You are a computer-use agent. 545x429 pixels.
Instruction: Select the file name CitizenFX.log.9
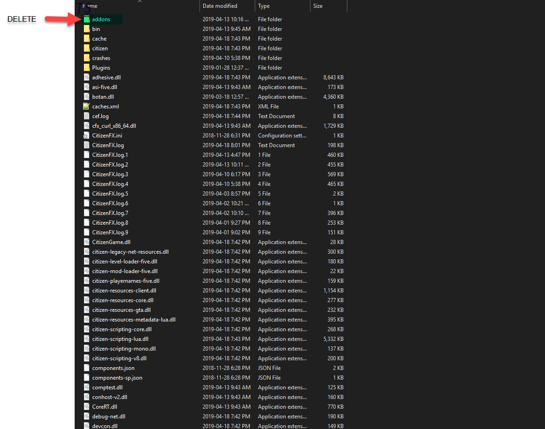110,232
